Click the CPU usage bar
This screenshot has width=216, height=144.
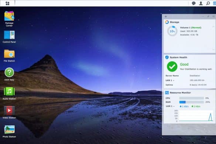click(x=192, y=98)
